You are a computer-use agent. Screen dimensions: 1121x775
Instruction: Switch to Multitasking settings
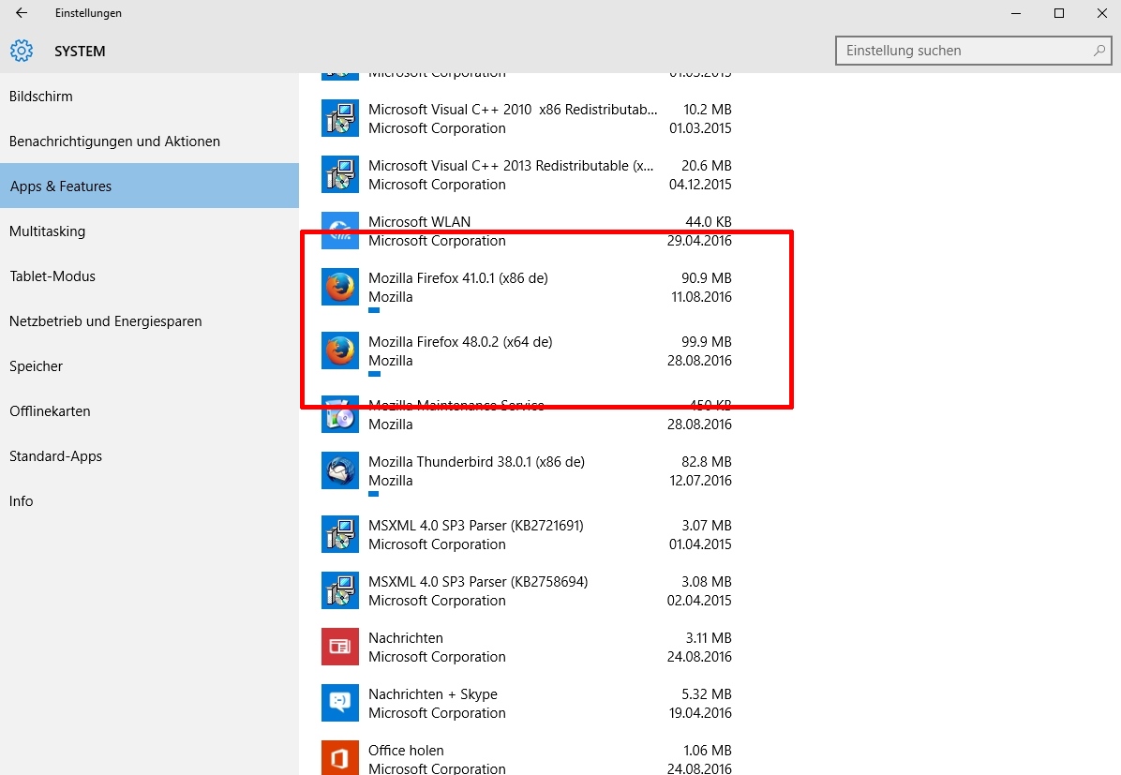[x=47, y=231]
